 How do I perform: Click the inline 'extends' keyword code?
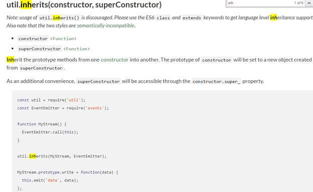click(192, 18)
